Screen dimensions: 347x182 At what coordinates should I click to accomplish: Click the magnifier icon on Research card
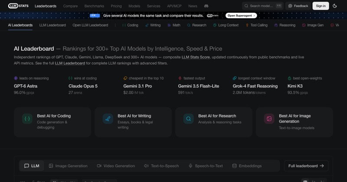click(x=189, y=119)
